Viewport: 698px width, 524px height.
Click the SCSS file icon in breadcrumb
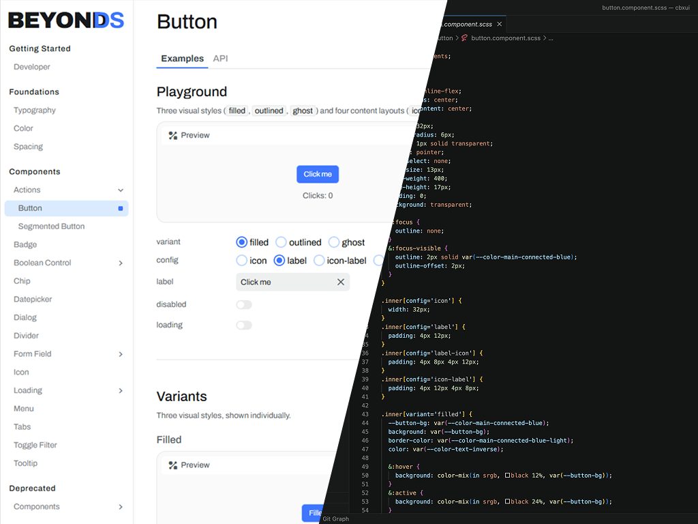click(464, 38)
